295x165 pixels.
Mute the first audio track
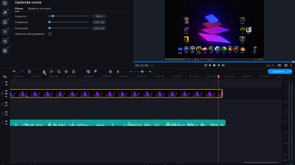tap(6, 103)
